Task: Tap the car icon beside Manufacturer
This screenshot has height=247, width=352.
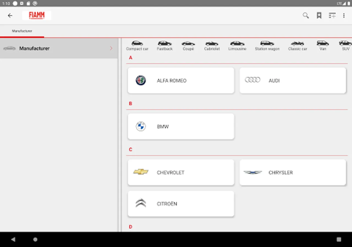Action: point(10,48)
